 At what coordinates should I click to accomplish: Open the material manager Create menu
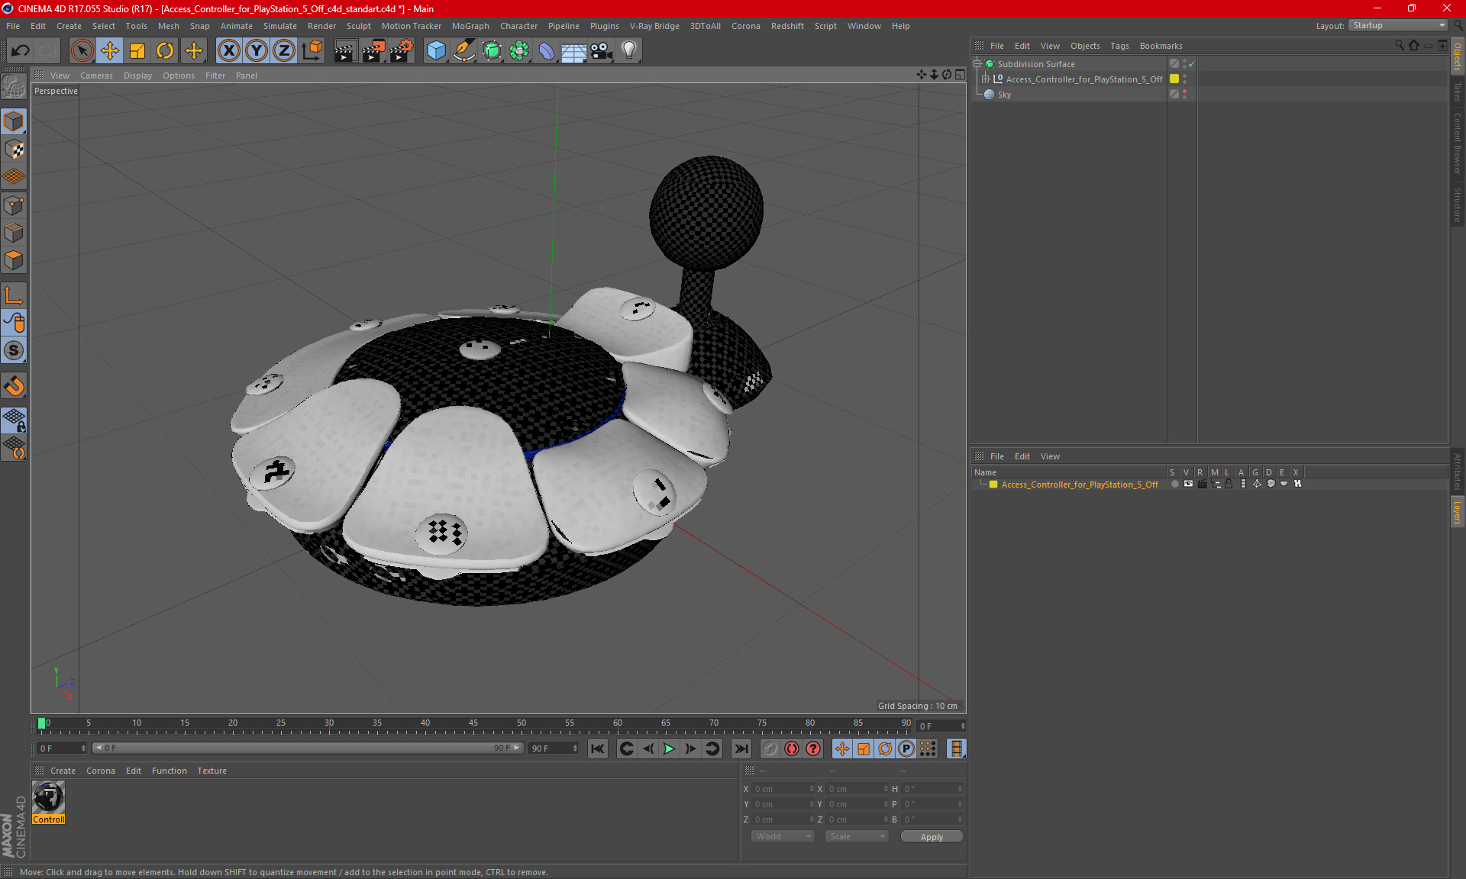63,771
